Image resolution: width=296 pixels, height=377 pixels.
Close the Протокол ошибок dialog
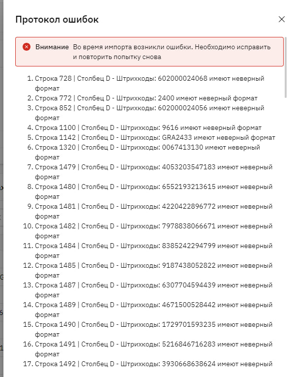(281, 19)
